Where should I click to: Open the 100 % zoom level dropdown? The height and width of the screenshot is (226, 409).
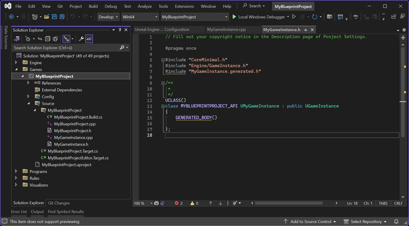coord(151,203)
